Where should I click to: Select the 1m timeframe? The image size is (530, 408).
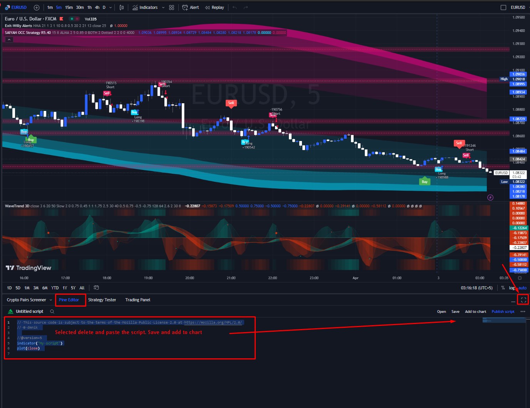(x=50, y=7)
